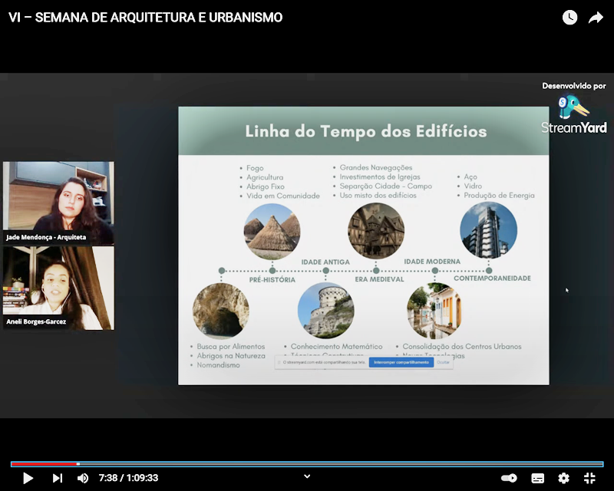Click the 'Desenvolvido por' caption
The height and width of the screenshot is (491, 614).
click(x=573, y=86)
